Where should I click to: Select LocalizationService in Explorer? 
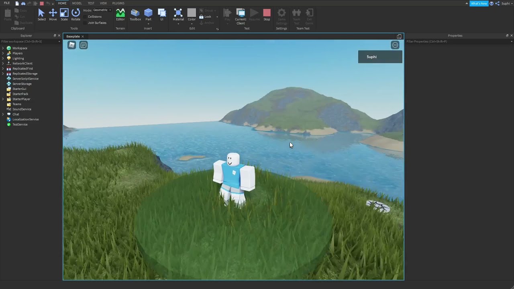[25, 119]
